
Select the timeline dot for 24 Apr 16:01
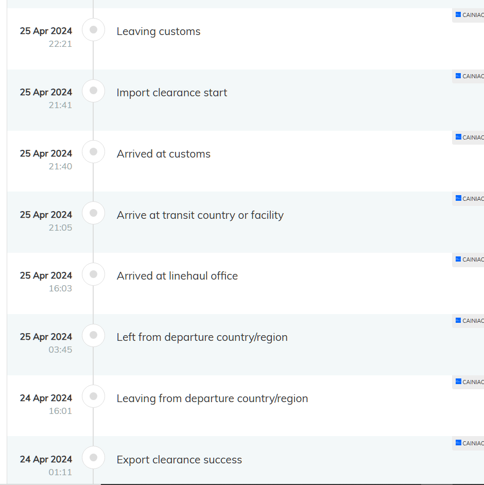tap(94, 396)
